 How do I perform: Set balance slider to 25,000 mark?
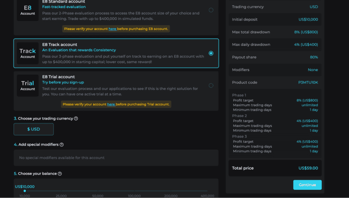point(61,191)
